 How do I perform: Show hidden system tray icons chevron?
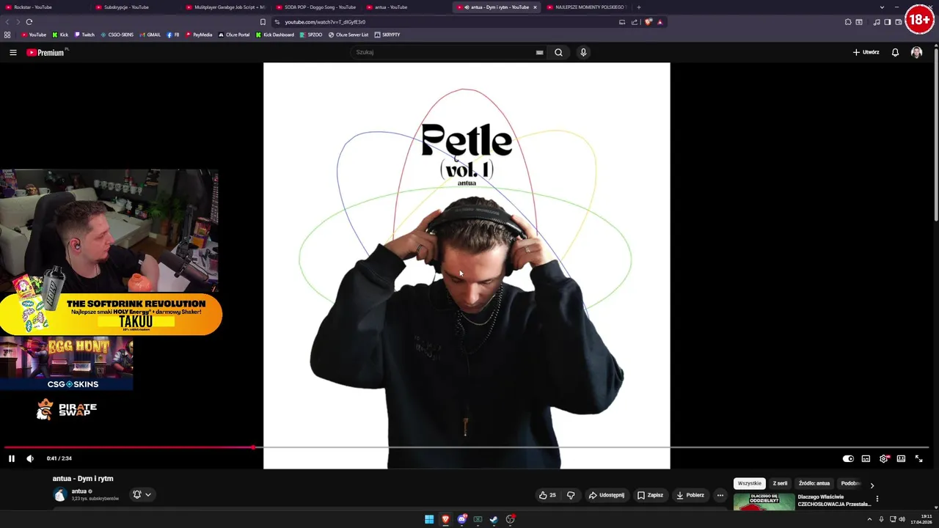tap(870, 519)
